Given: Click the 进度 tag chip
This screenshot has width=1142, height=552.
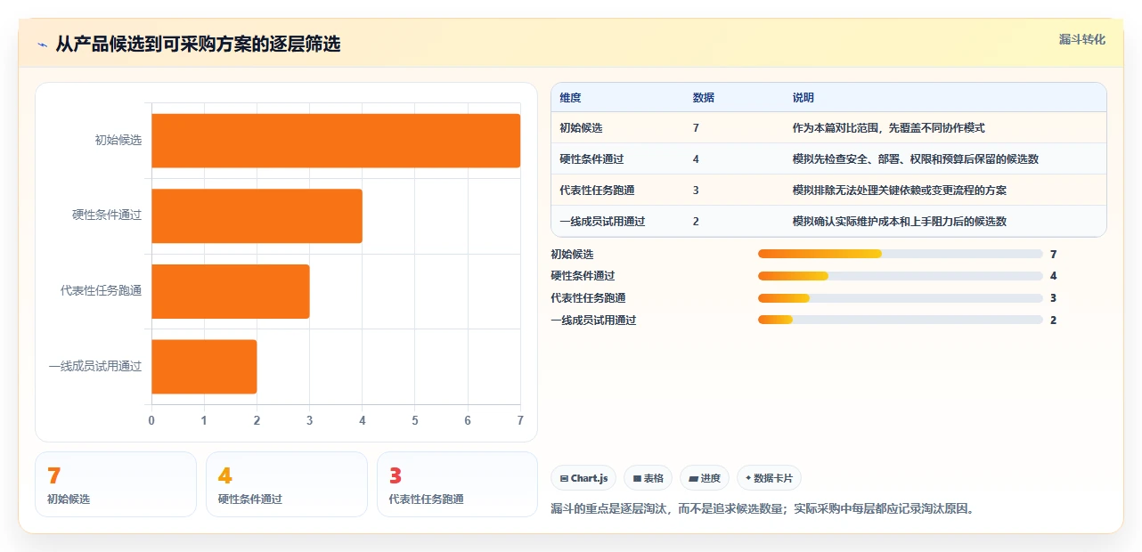Looking at the screenshot, I should tap(705, 478).
